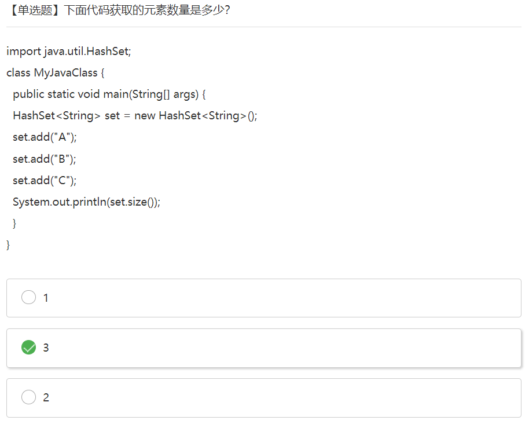Click the indented closing brace of main
Screen dimensions: 529x435
[14, 223]
